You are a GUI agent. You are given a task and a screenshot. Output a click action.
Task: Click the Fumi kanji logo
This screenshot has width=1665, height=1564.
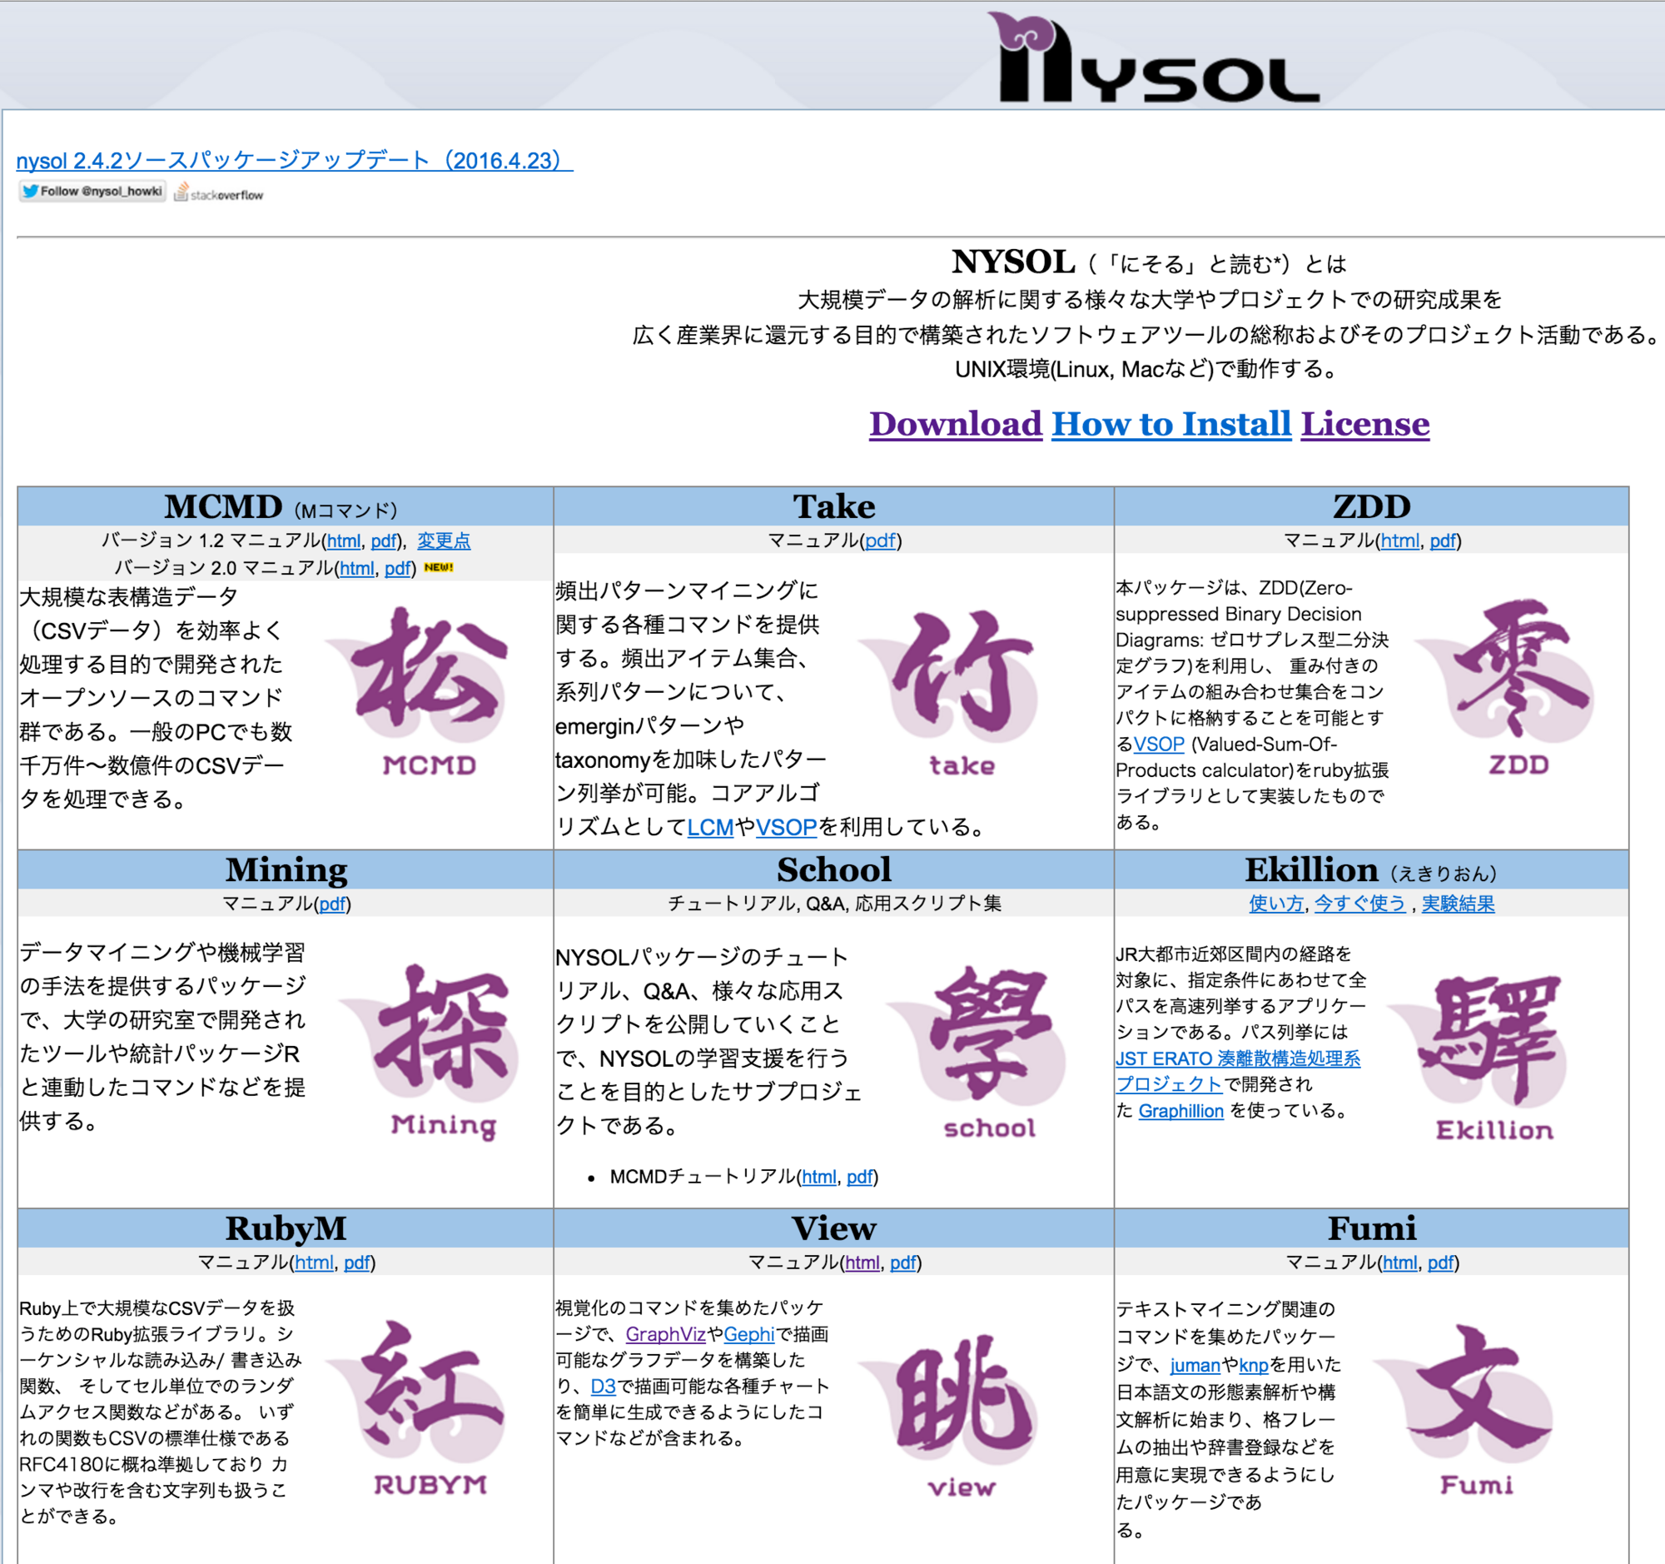pyautogui.click(x=1462, y=1409)
